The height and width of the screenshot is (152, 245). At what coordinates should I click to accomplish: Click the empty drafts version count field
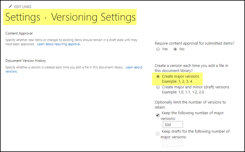[173, 143]
